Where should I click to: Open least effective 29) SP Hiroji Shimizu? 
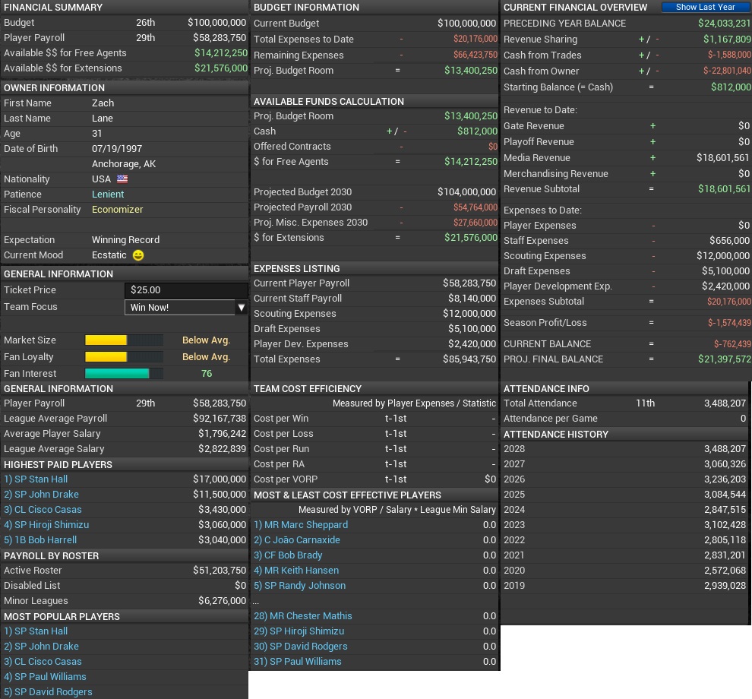[x=299, y=631]
